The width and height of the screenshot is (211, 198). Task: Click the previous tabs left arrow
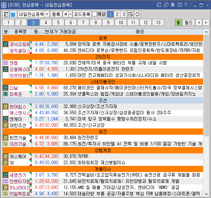pos(199,22)
